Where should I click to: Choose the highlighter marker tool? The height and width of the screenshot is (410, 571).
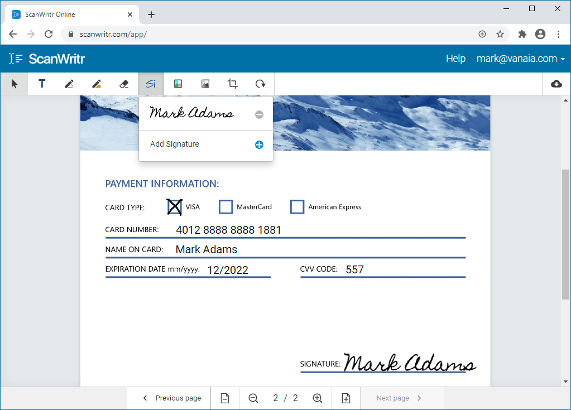[97, 84]
